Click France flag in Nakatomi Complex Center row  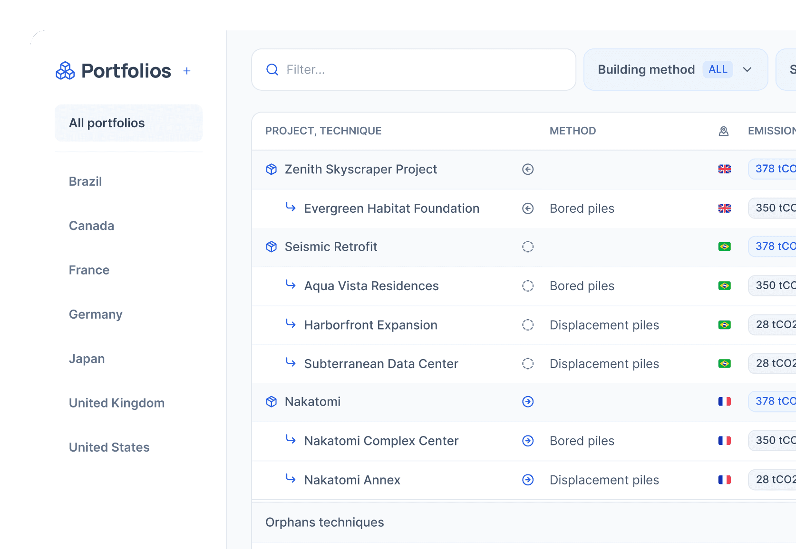(725, 441)
